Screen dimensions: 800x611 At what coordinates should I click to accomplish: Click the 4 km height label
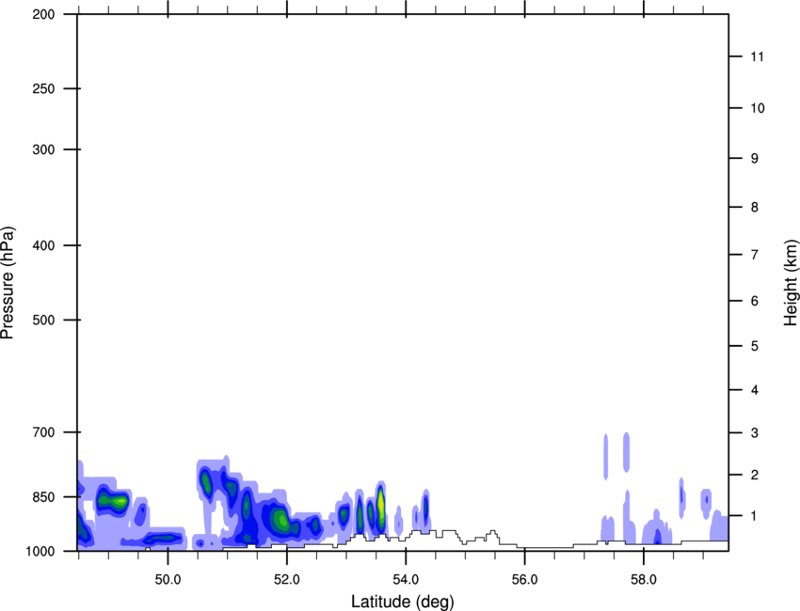pos(755,390)
